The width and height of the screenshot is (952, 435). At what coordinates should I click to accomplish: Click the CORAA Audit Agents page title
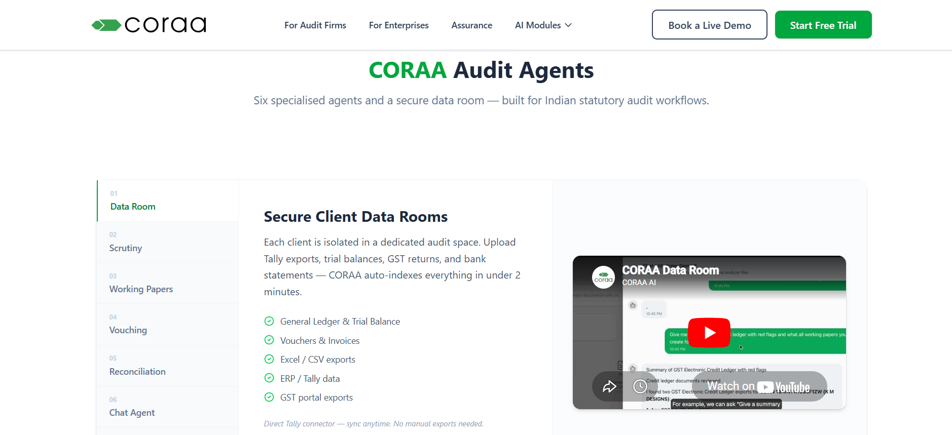(x=481, y=70)
